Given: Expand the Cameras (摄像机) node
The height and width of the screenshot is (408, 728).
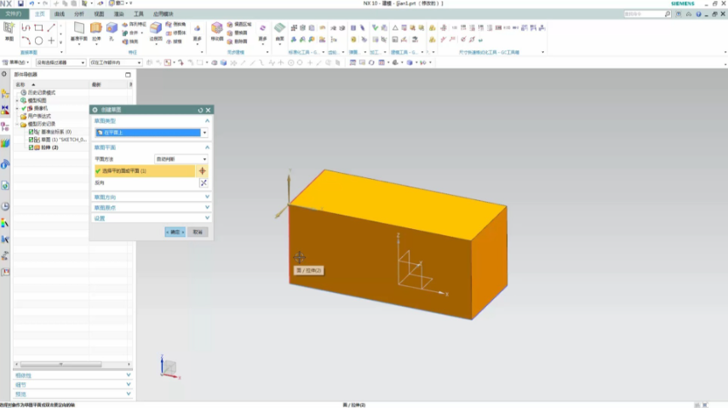Looking at the screenshot, I should [17, 108].
